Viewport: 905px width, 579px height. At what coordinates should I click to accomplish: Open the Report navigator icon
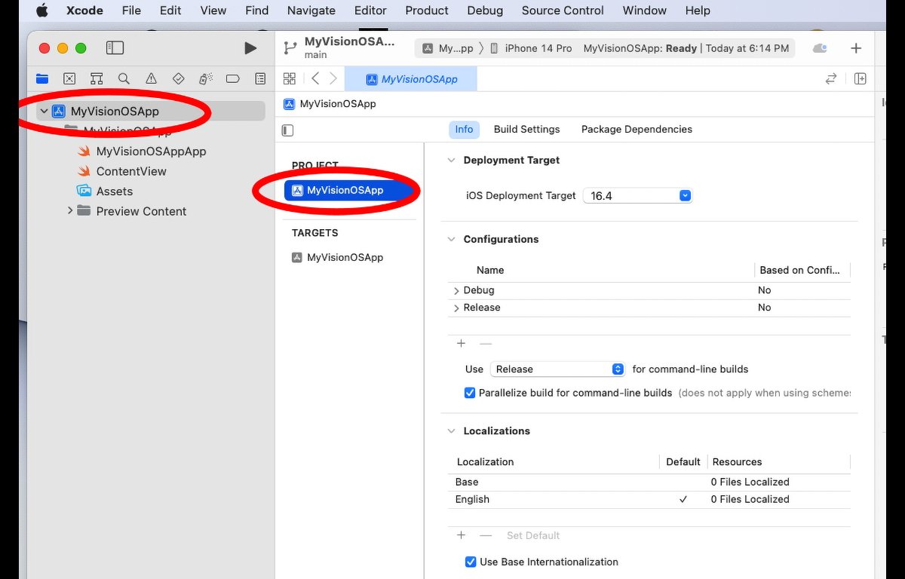click(260, 78)
